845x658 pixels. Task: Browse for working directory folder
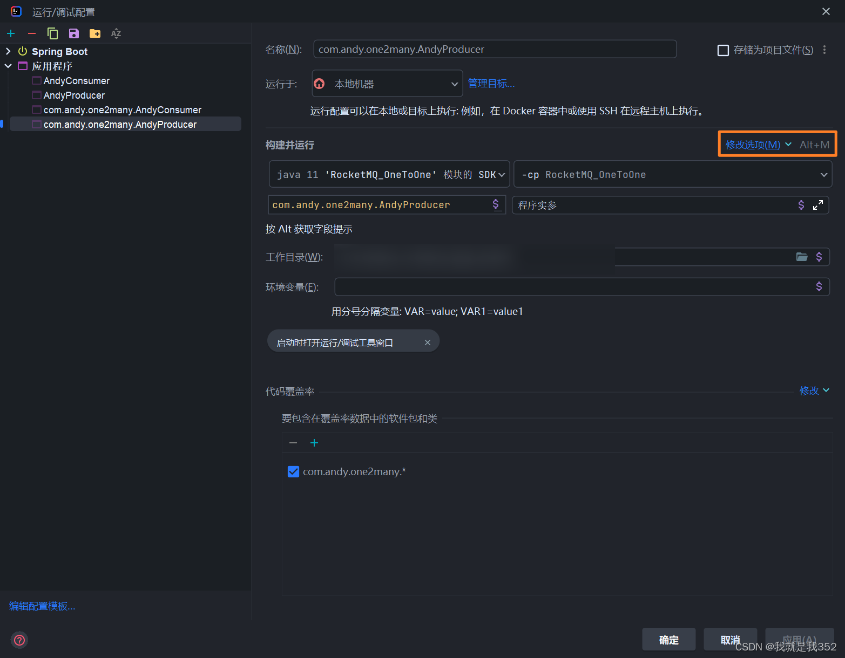tap(802, 257)
